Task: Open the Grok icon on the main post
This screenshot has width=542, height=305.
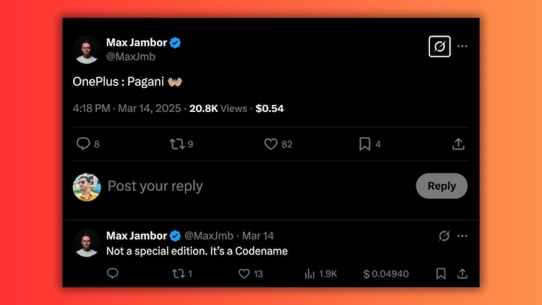Action: pos(439,46)
